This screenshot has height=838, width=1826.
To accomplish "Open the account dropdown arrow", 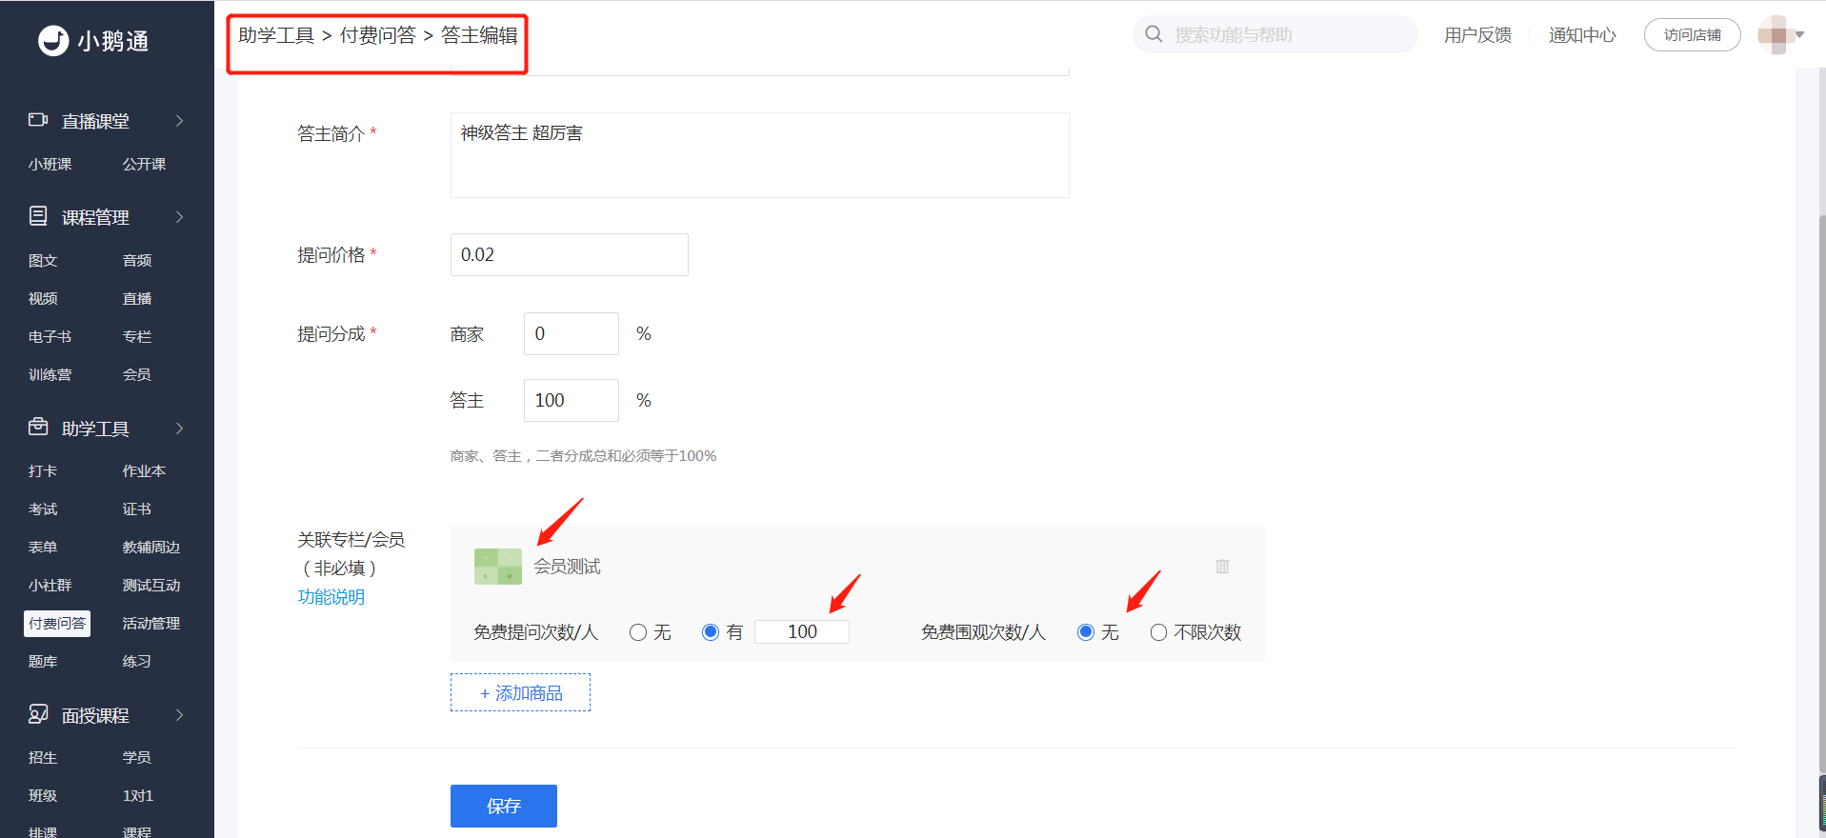I will pyautogui.click(x=1800, y=35).
